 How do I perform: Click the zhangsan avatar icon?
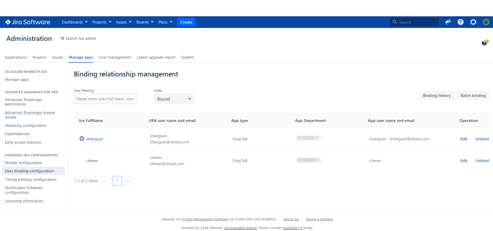[82, 138]
